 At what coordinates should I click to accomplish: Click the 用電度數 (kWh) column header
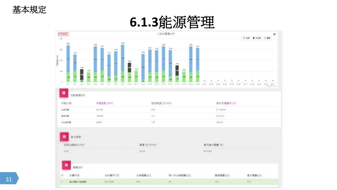105,103
